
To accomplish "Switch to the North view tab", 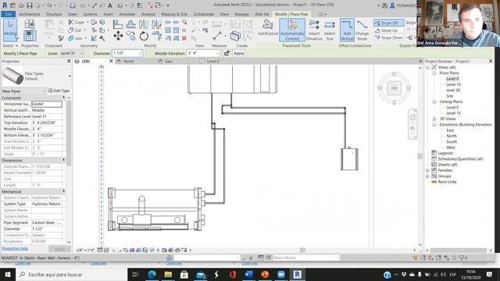I will click(x=128, y=61).
